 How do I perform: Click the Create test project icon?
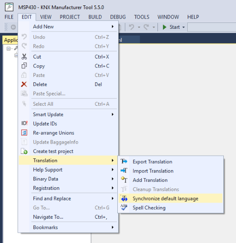[x=24, y=151]
